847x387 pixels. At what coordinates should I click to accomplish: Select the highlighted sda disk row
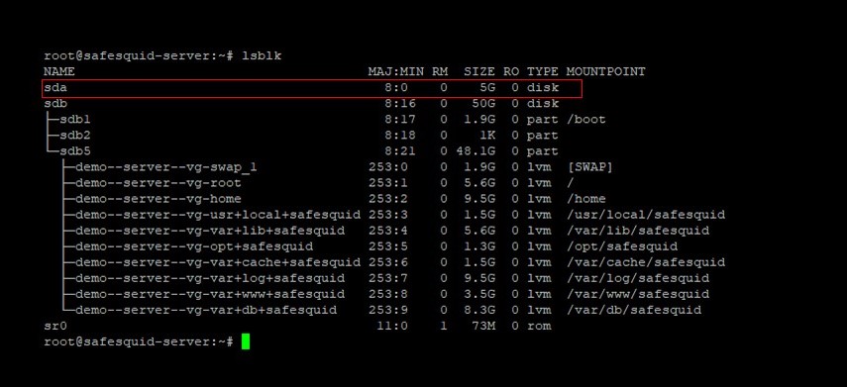click(312, 88)
